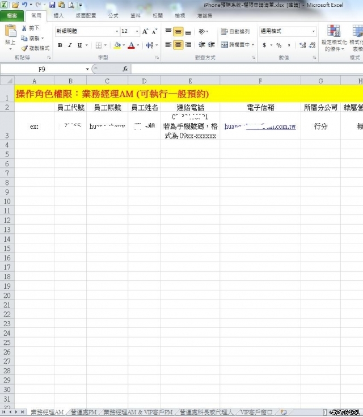Open the font group dialog launcher
Viewport: 363px width, 417px height.
point(157,57)
